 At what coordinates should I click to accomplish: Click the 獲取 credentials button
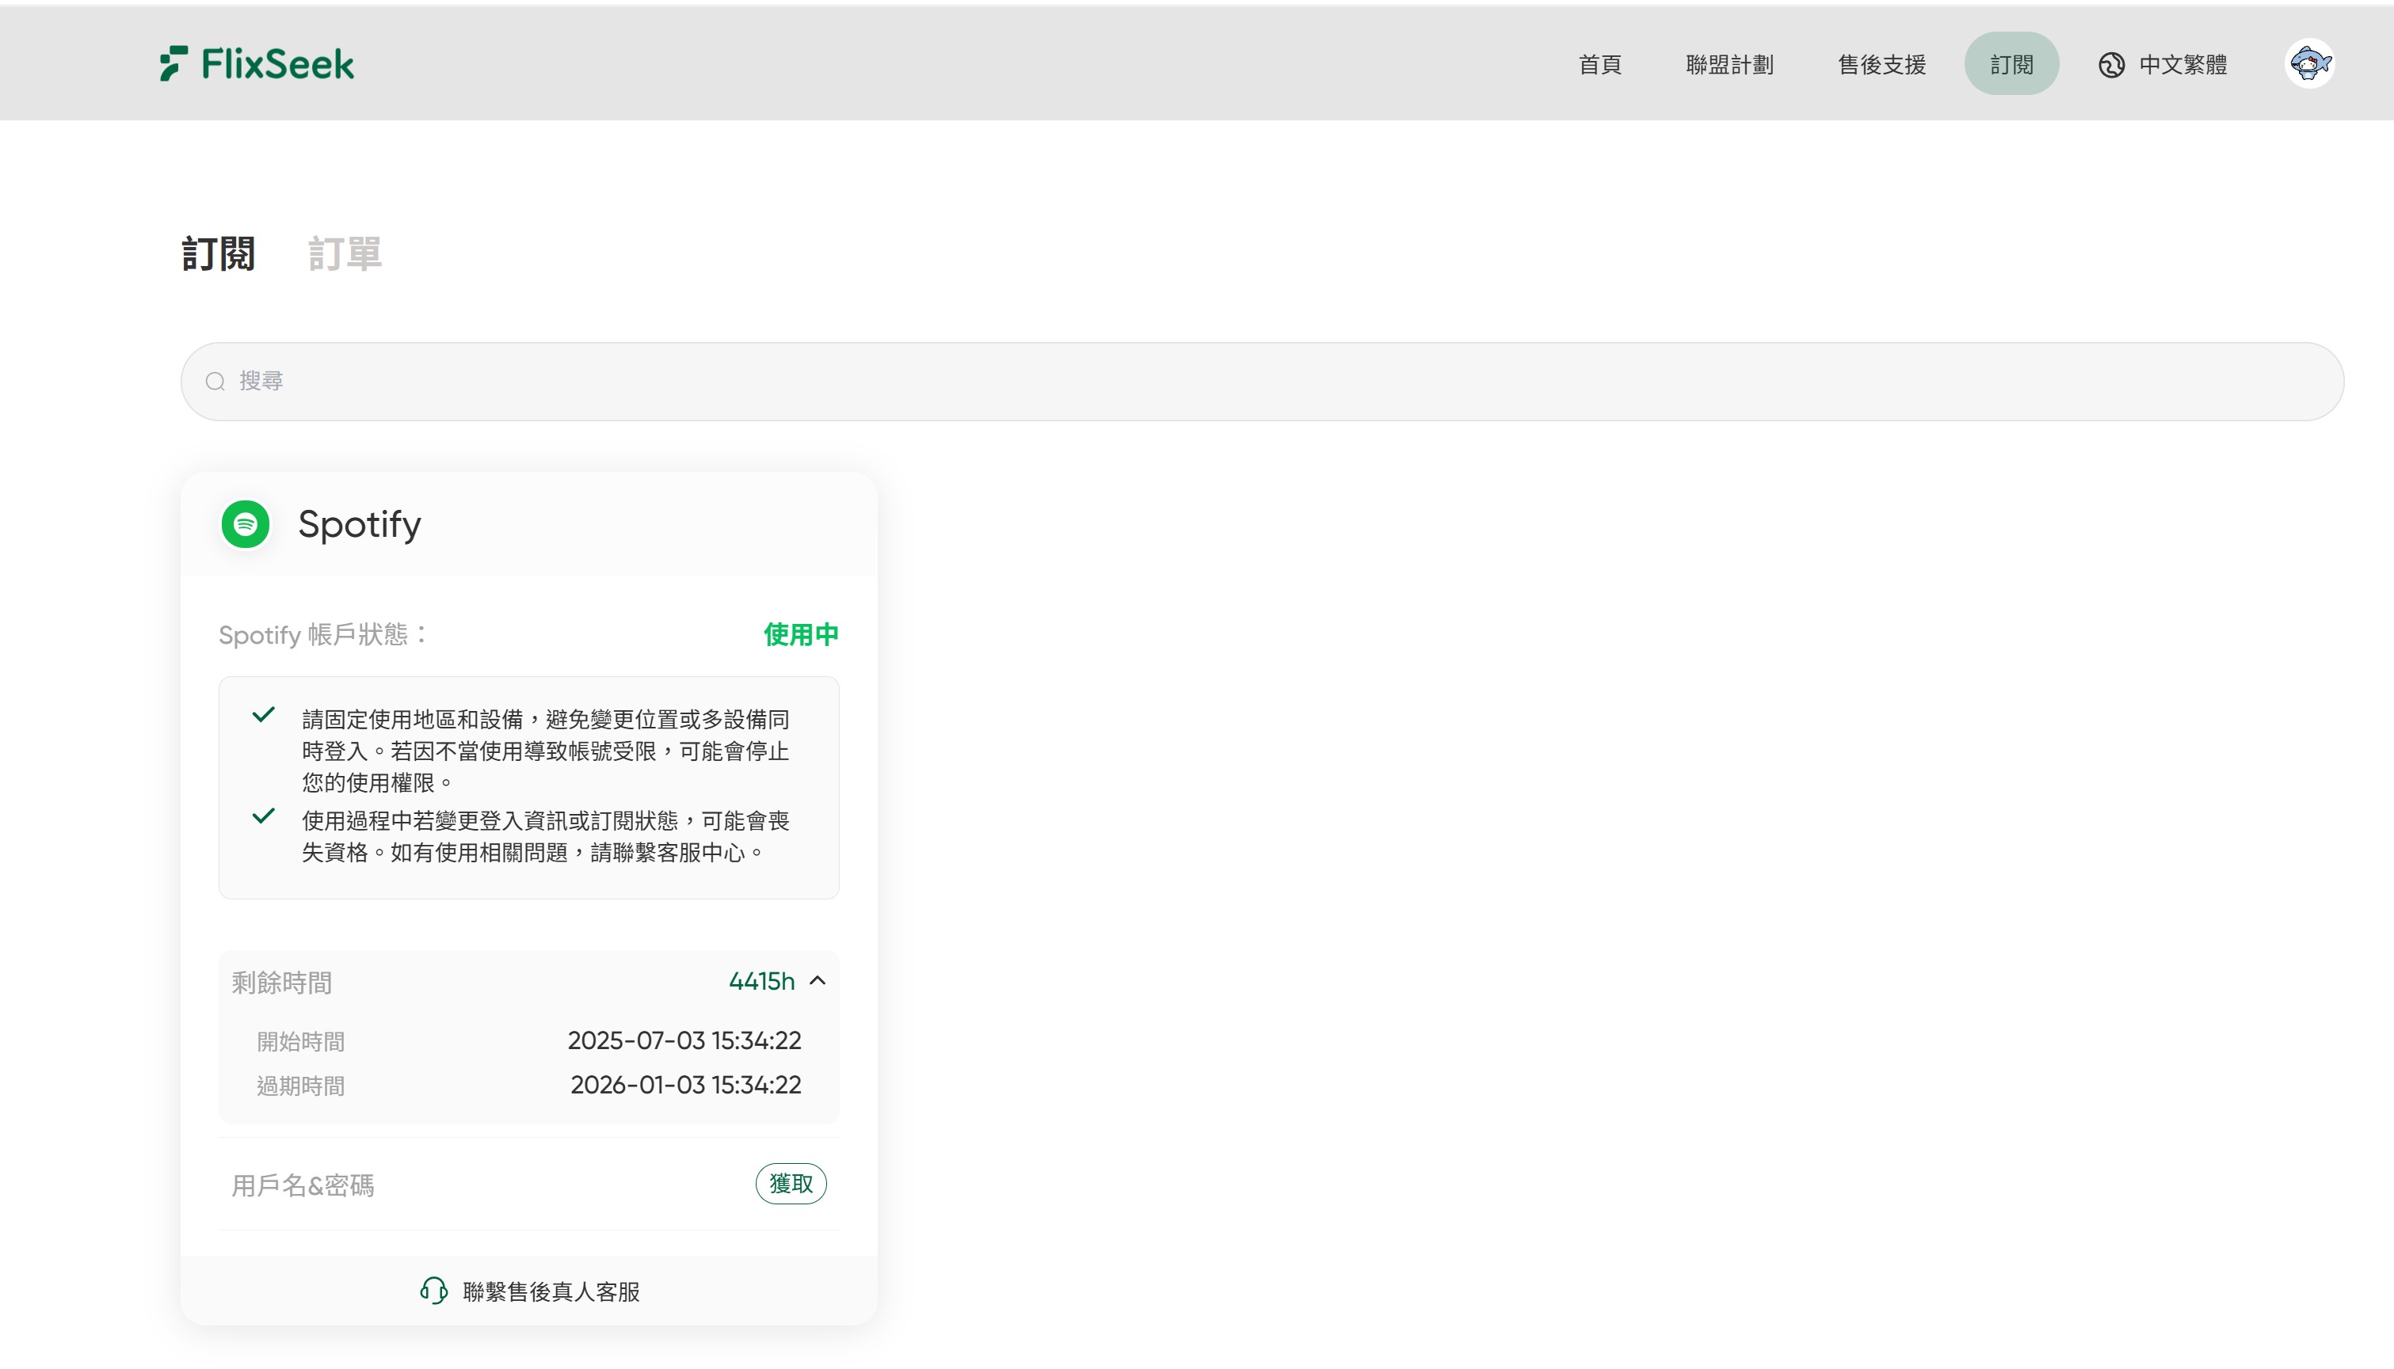point(790,1183)
